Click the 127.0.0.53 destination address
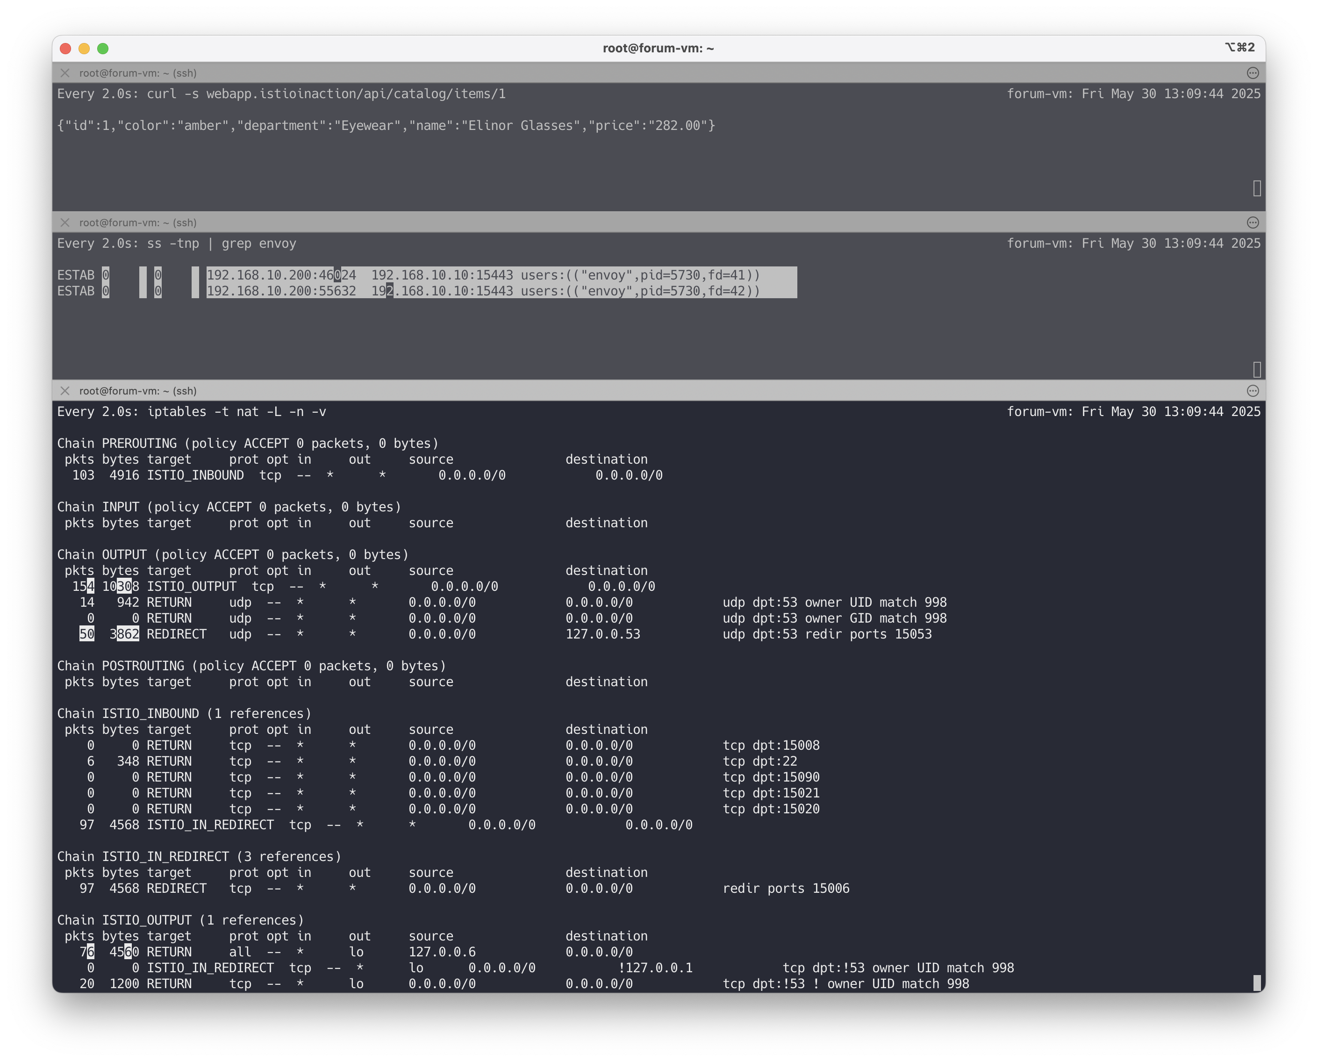The image size is (1318, 1062). [602, 634]
